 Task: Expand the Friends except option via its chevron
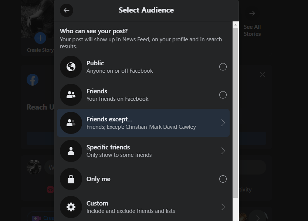click(223, 123)
